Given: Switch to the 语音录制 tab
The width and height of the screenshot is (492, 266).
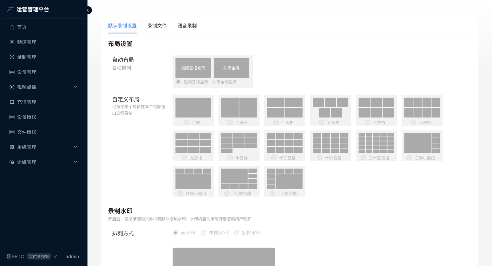Looking at the screenshot, I should tap(187, 26).
